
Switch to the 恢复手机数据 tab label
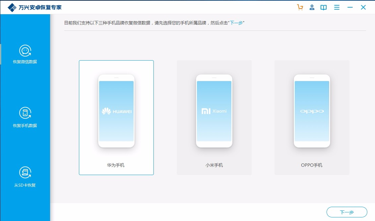(x=25, y=125)
